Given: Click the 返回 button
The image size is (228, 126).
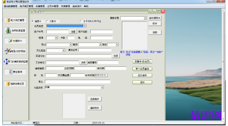Looking at the screenshot, I should click(x=142, y=82).
